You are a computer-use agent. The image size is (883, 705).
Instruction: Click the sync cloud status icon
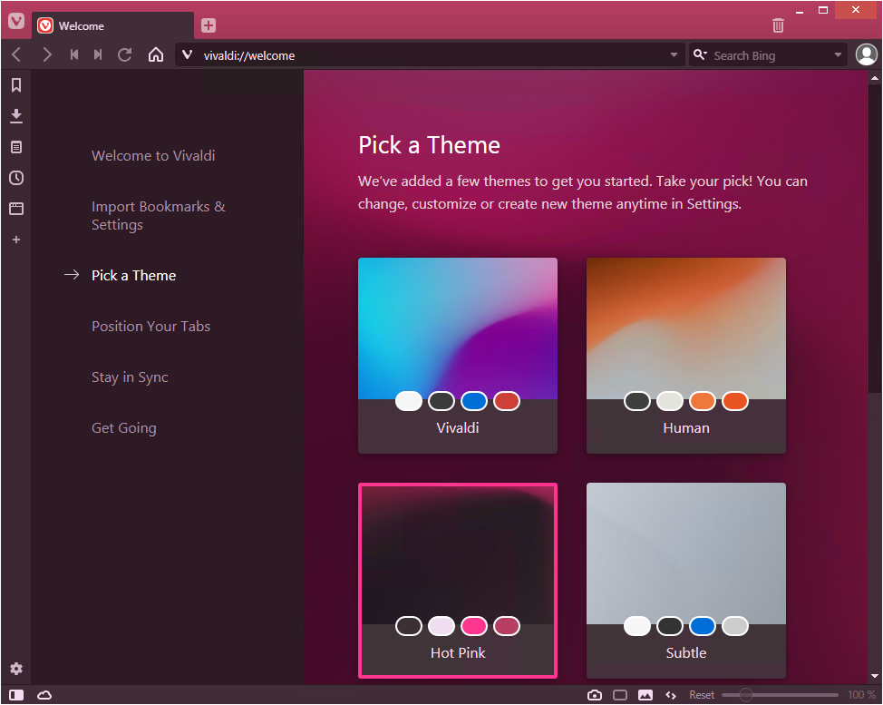[44, 695]
